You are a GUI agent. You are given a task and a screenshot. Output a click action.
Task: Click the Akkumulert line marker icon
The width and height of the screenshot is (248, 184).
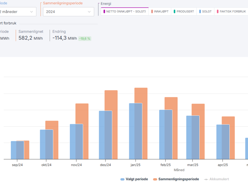206,179
